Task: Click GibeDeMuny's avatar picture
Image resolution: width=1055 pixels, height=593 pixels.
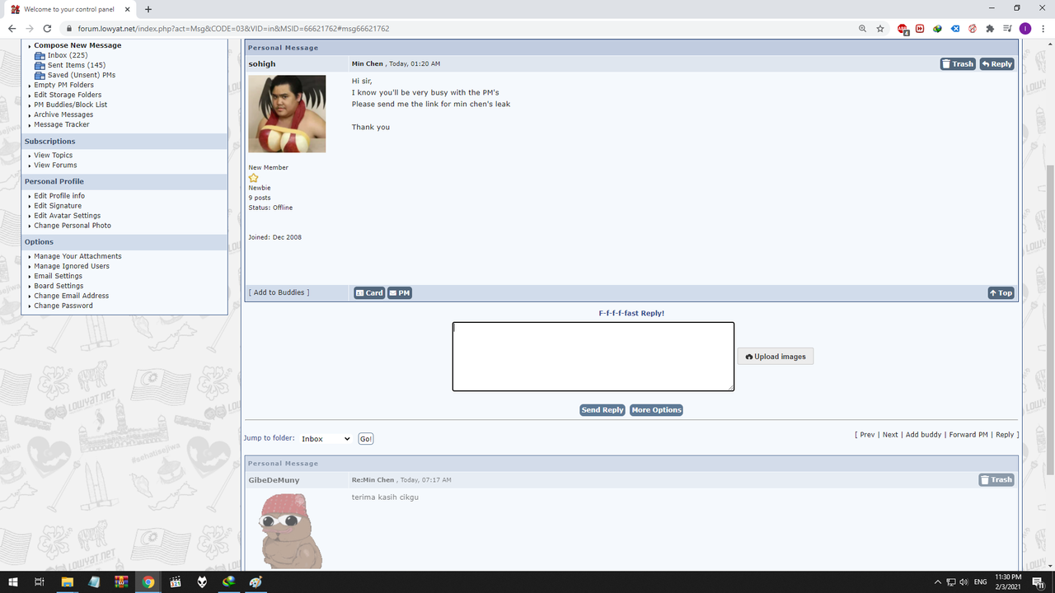Action: [x=291, y=531]
